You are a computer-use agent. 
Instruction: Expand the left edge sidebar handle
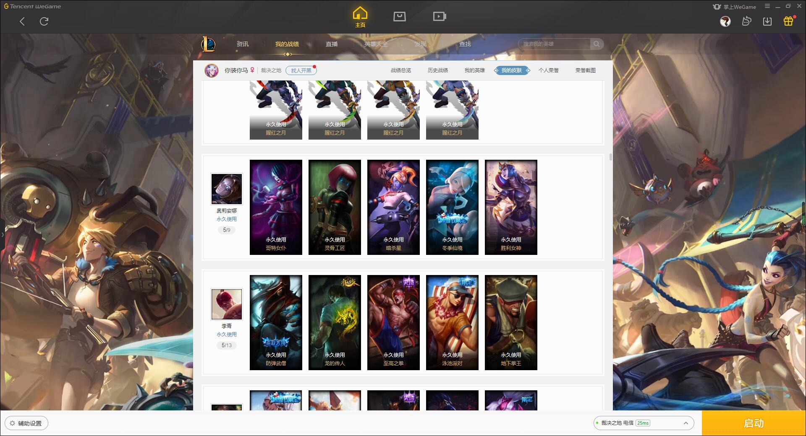[x=2, y=235]
